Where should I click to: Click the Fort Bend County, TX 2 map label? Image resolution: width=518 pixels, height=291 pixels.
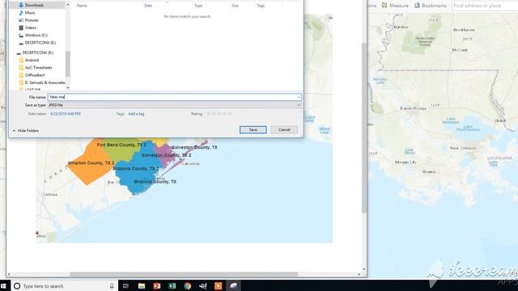click(x=121, y=145)
